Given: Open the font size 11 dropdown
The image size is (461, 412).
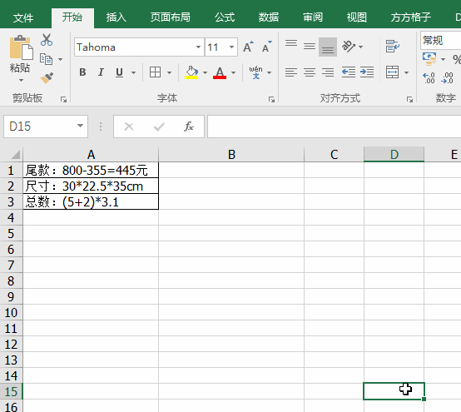Looking at the screenshot, I should [x=231, y=47].
